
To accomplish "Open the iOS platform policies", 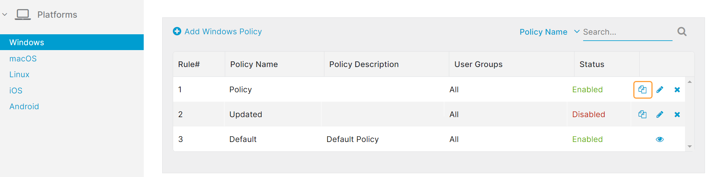I will (x=16, y=91).
